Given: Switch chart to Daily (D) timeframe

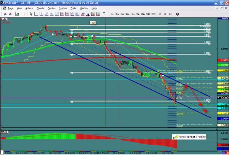Looking at the screenshot, I should click(x=160, y=14).
